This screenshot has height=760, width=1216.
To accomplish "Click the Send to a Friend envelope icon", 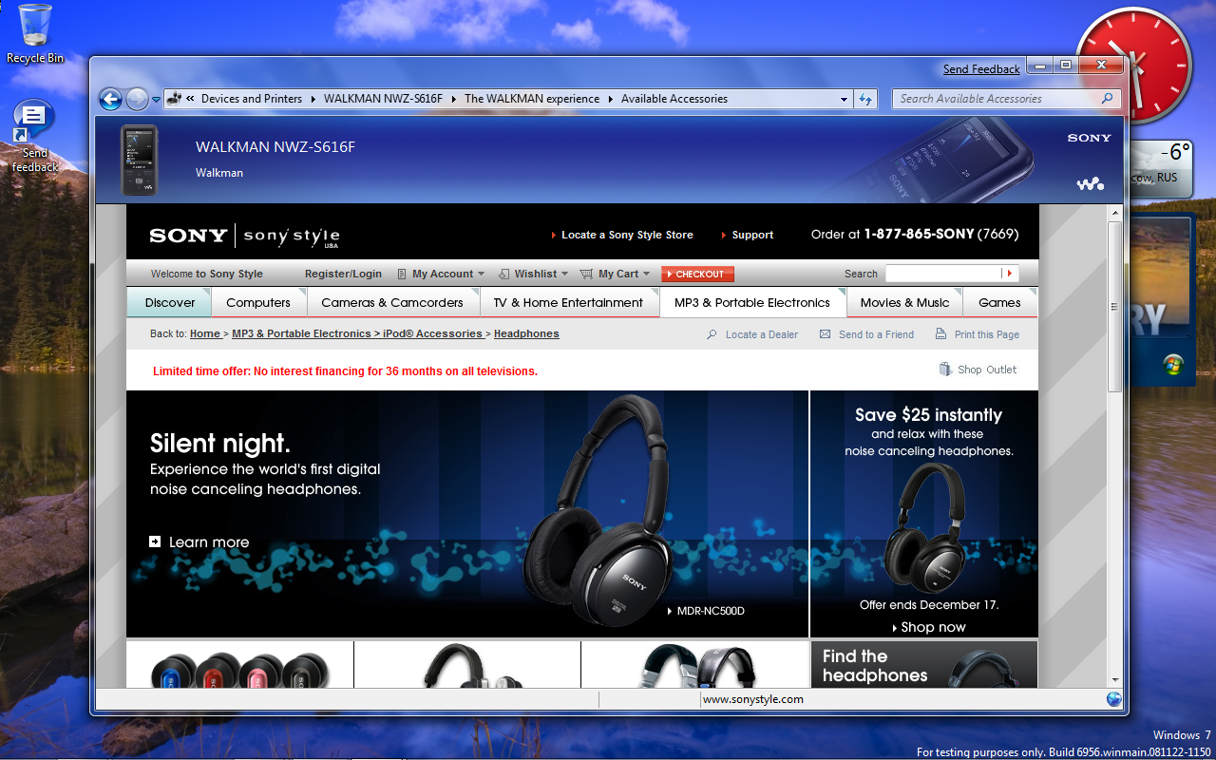I will point(825,334).
